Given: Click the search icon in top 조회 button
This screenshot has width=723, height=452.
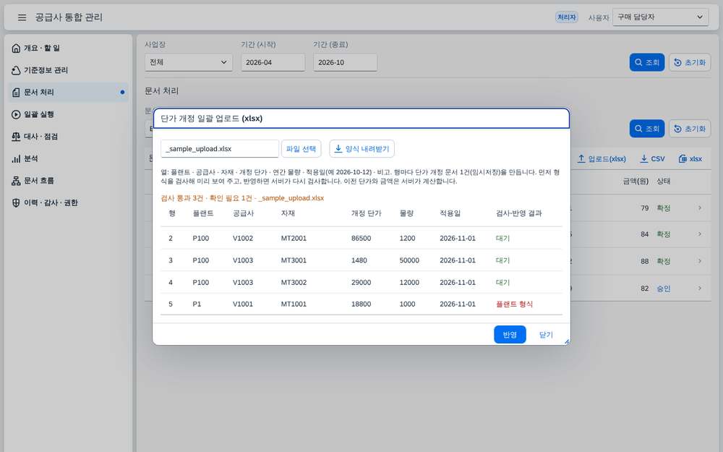Looking at the screenshot, I should 638,62.
